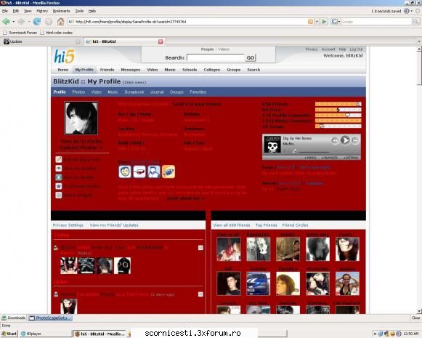Skip to next track in music player
Screen dimensions: 422x338
tap(355, 140)
